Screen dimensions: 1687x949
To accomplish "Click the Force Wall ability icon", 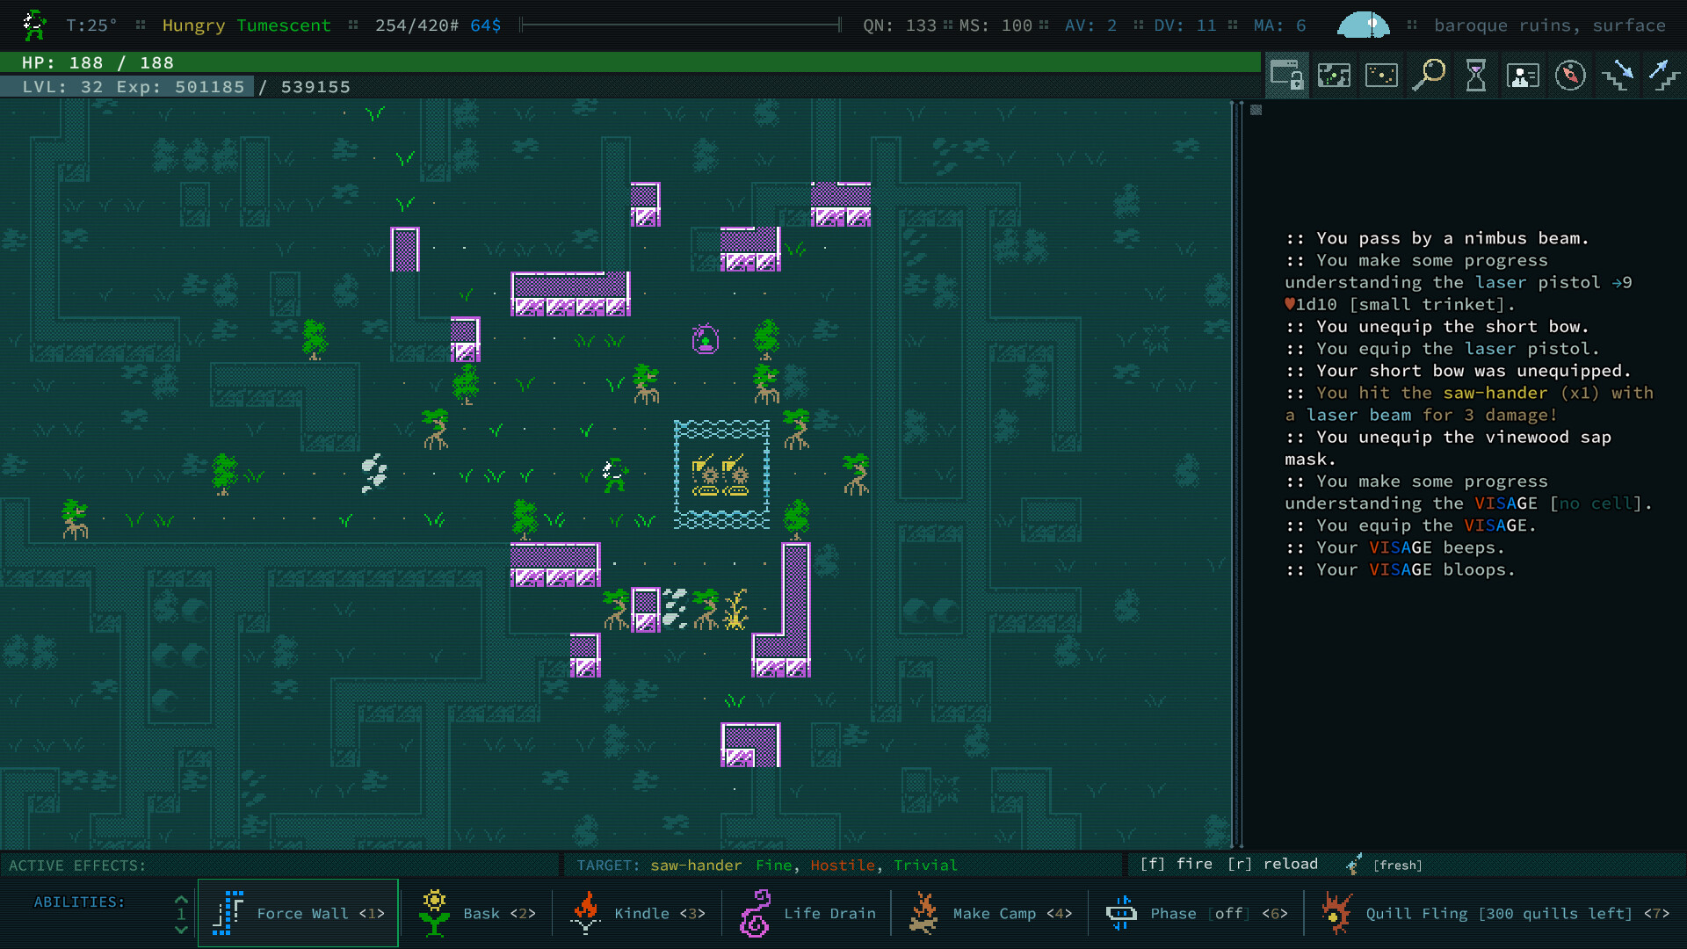I will tap(227, 909).
